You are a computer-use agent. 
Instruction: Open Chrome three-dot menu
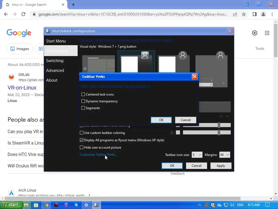coord(272,14)
